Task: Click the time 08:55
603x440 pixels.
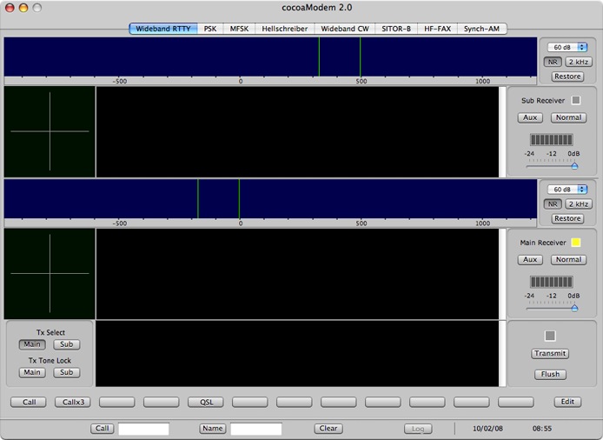Action: point(542,429)
